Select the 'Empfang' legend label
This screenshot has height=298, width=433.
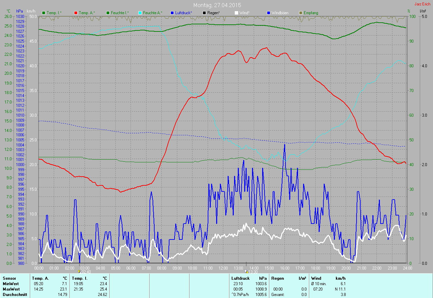click(311, 13)
